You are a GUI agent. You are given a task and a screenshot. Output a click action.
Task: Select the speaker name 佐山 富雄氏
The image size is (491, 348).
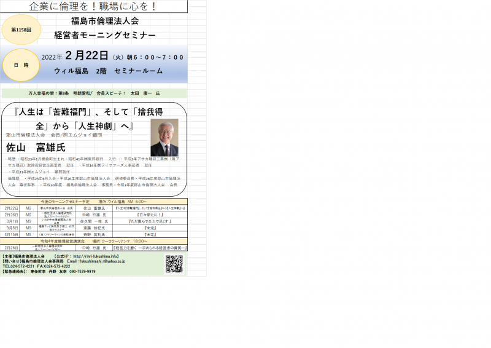(35, 148)
